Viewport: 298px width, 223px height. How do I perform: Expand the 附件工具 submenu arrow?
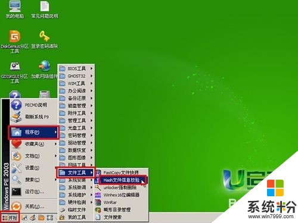92,113
